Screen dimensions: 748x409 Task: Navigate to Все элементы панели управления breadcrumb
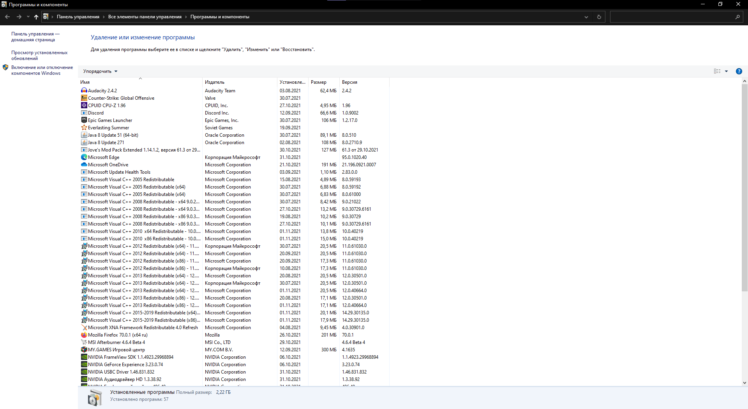[x=145, y=17]
